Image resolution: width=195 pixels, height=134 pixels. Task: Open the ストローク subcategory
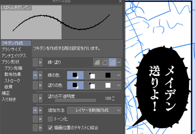[x=12, y=81]
